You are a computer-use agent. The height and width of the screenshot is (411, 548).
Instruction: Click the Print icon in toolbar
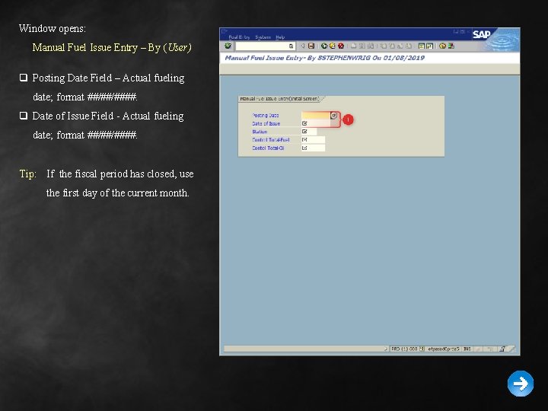pos(353,46)
